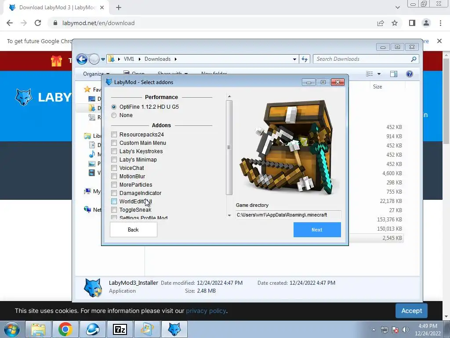
Task: Open Explorer help button
Action: pos(410,74)
